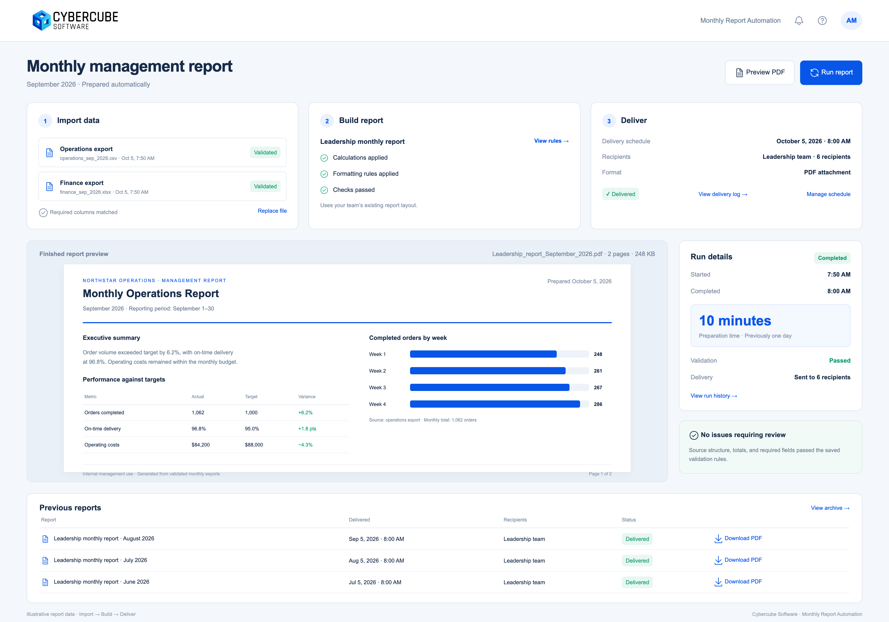Click the Manage schedule link

pyautogui.click(x=829, y=194)
